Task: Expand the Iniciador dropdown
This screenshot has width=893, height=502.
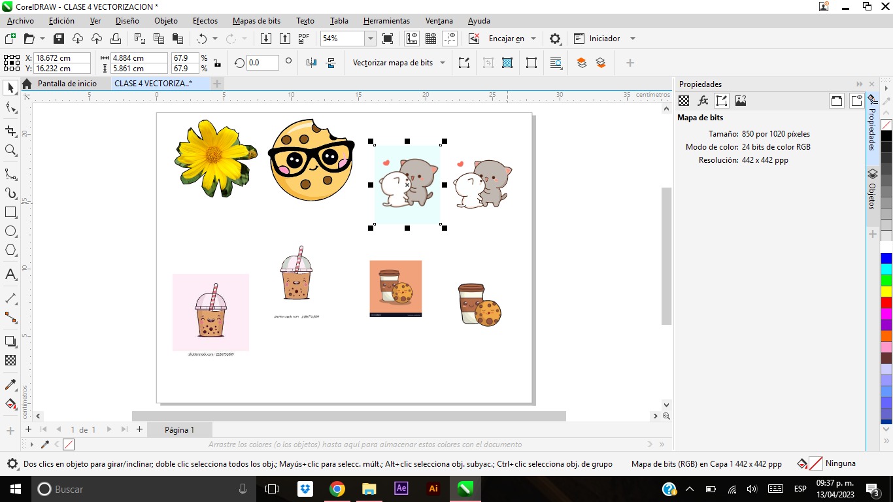Action: [x=632, y=39]
